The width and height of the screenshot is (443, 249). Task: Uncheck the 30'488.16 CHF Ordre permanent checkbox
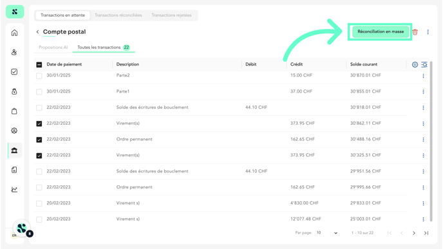click(x=39, y=140)
